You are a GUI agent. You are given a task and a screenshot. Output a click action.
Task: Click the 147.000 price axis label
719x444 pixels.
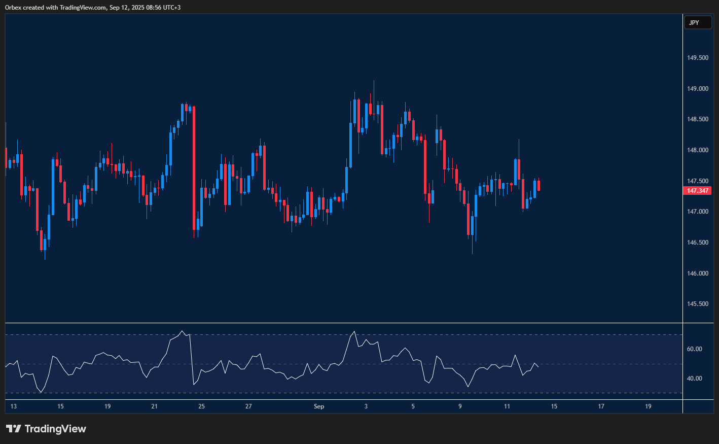coord(698,212)
